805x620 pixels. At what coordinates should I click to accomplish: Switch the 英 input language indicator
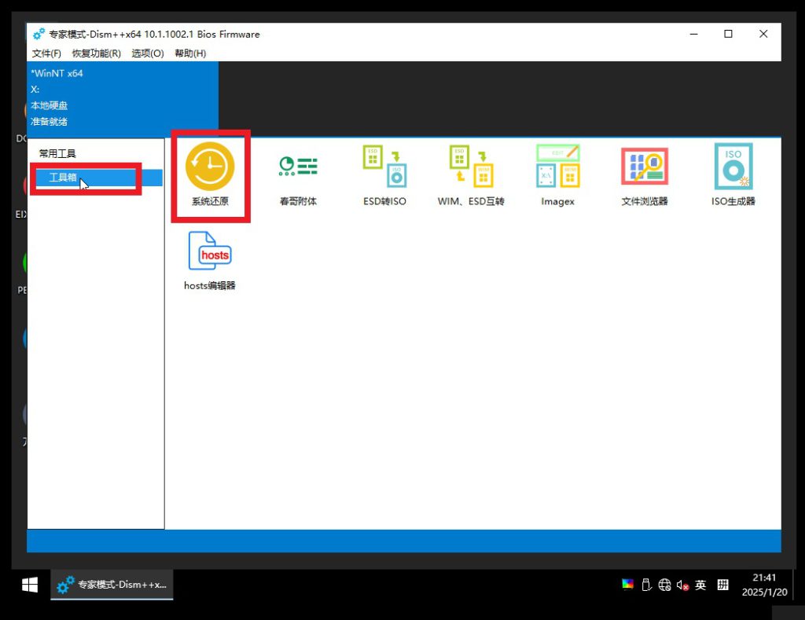pos(700,585)
